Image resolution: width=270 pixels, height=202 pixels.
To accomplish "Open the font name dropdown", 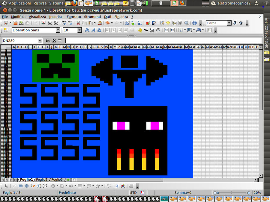I will [x=58, y=30].
